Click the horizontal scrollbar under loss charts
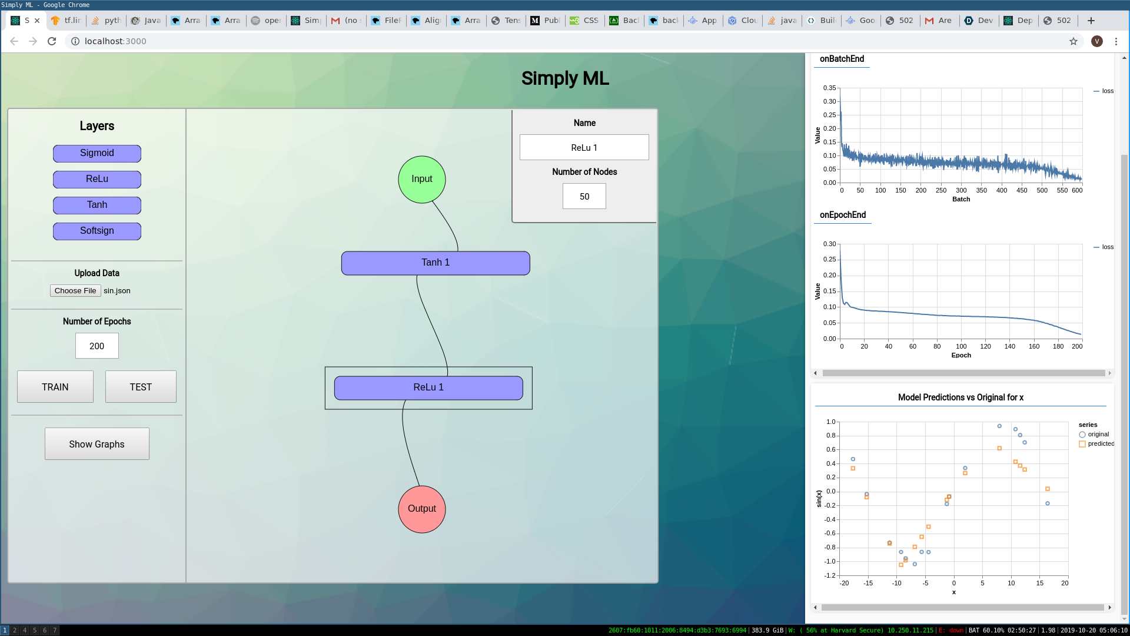Viewport: 1130px width, 636px height. coord(963,373)
